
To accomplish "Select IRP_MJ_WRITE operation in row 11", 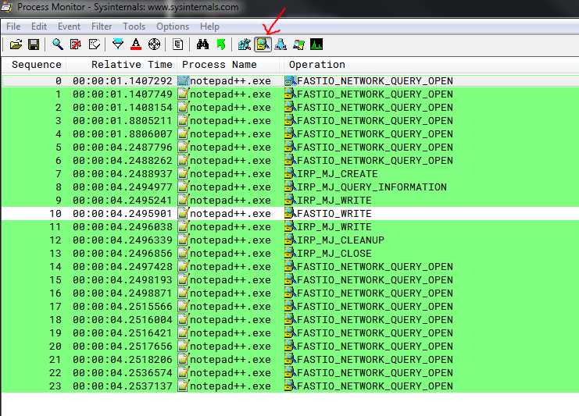I will 334,227.
